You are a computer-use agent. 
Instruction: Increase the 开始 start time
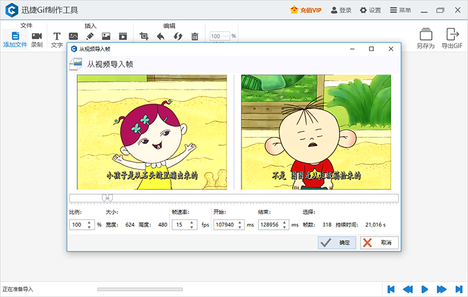tap(240, 222)
